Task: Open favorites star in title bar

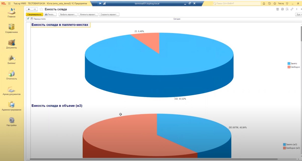Action: click(x=275, y=4)
